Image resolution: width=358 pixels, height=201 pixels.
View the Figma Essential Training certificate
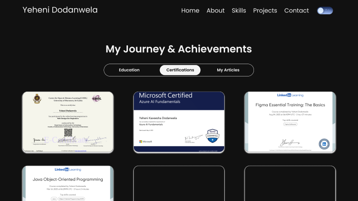(x=290, y=122)
